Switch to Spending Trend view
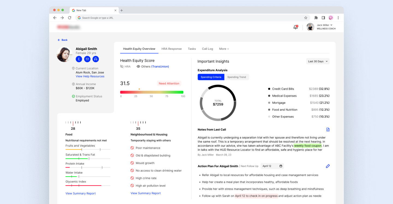Image resolution: width=393 pixels, height=204 pixels. 237,77
